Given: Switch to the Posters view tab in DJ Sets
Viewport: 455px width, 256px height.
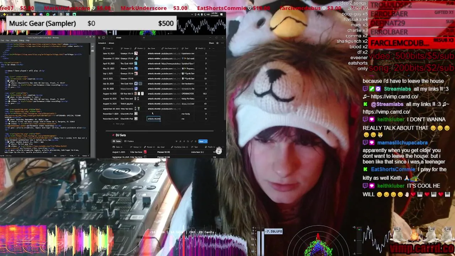Looking at the screenshot, I should pyautogui.click(x=129, y=142).
